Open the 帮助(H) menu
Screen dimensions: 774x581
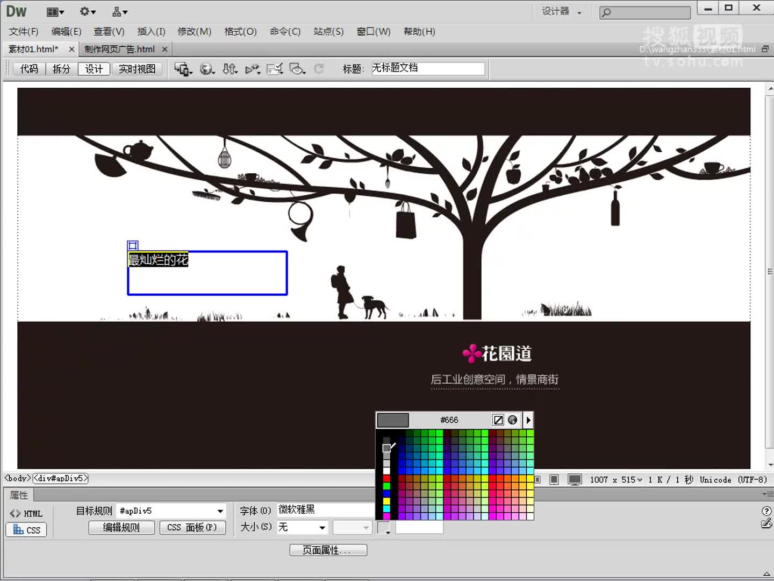click(x=419, y=32)
